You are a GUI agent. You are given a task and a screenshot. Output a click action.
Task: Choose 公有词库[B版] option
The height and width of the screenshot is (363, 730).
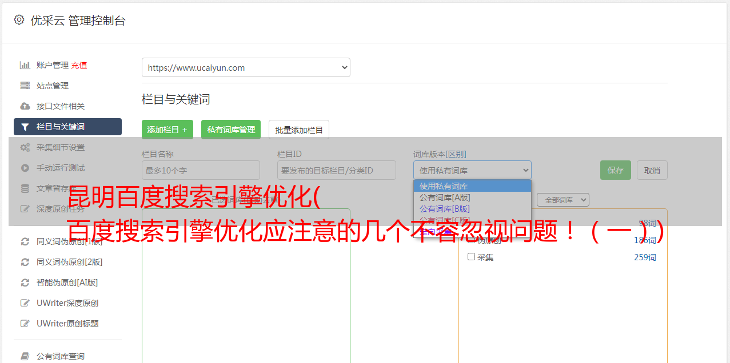point(472,209)
